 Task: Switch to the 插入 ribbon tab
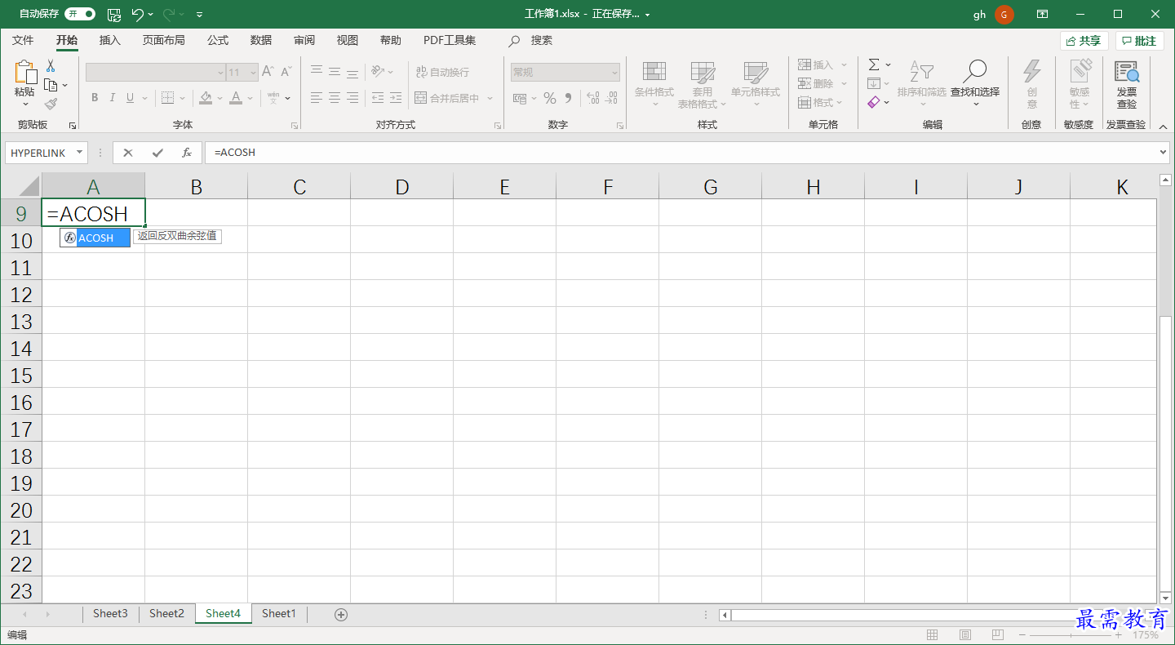coord(109,40)
